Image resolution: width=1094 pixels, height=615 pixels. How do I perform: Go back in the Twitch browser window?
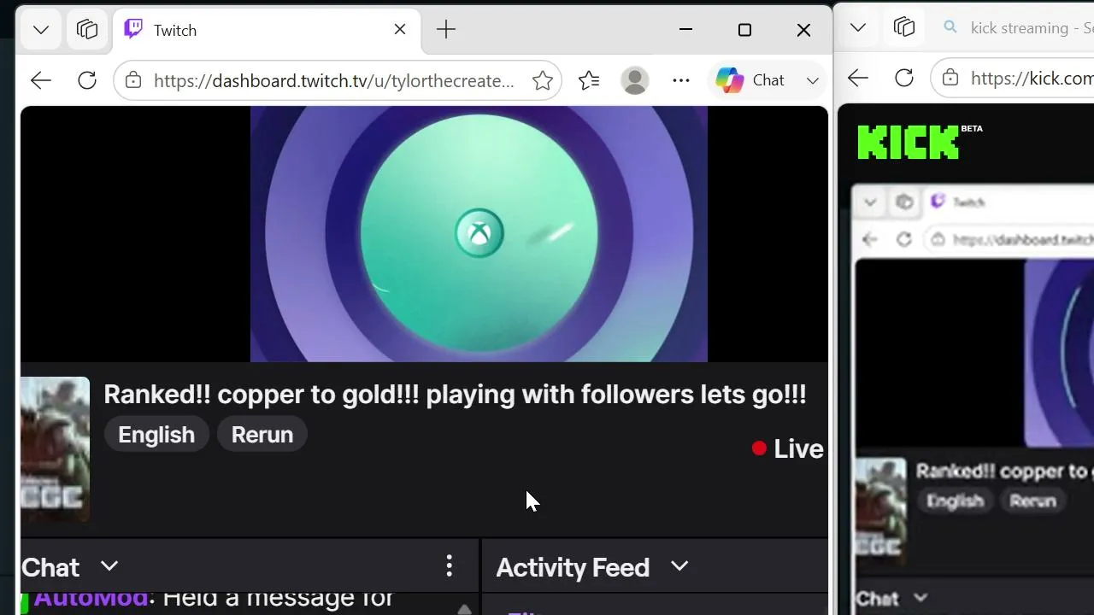(x=41, y=80)
